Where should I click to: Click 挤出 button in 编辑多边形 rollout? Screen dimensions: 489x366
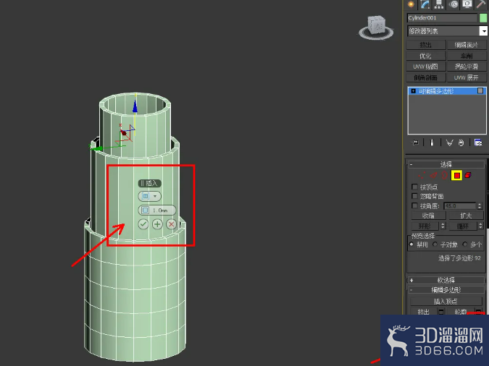[424, 312]
